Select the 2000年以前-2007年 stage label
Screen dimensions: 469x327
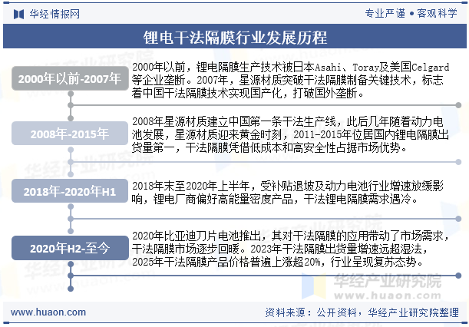[x=70, y=79]
